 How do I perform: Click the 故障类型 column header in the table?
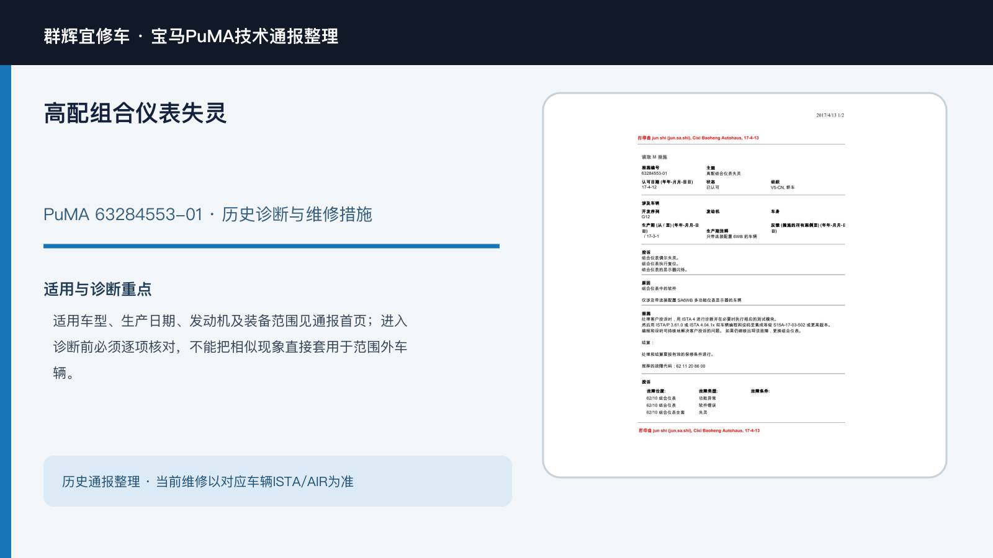tap(708, 391)
